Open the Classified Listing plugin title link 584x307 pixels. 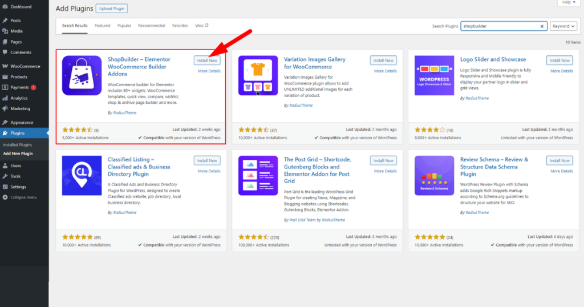(139, 167)
